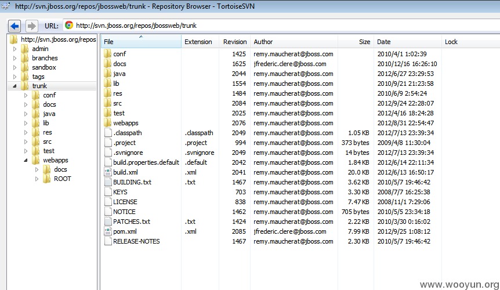Image resolution: width=500 pixels, height=290 pixels.
Task: Click the 705 bytes size of NOTICE
Action: [x=355, y=212]
